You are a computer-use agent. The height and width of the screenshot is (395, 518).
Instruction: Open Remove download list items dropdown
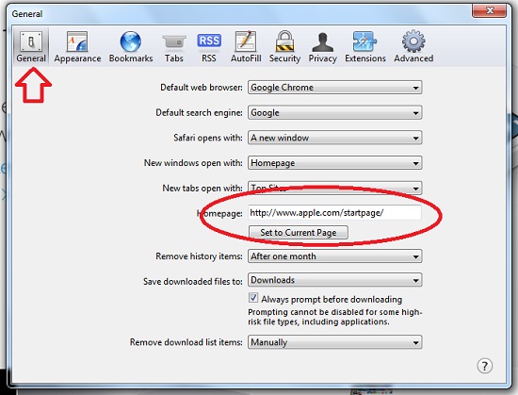(335, 342)
